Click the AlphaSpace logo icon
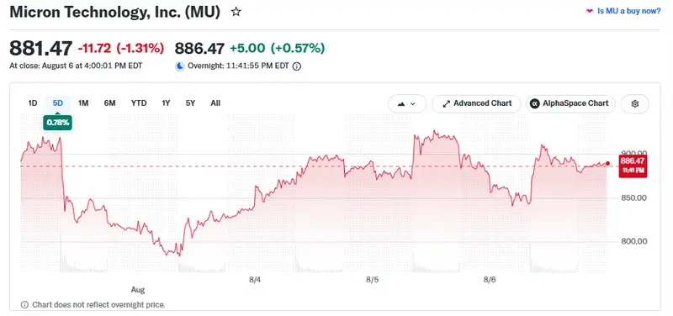673x316 pixels. [534, 103]
